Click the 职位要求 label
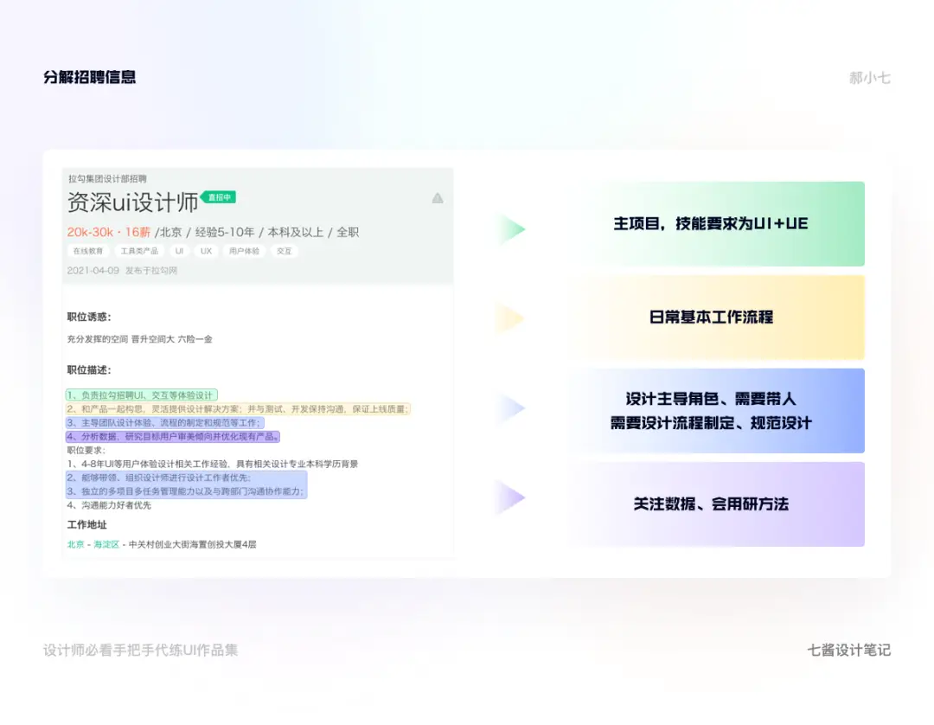 tap(86, 451)
